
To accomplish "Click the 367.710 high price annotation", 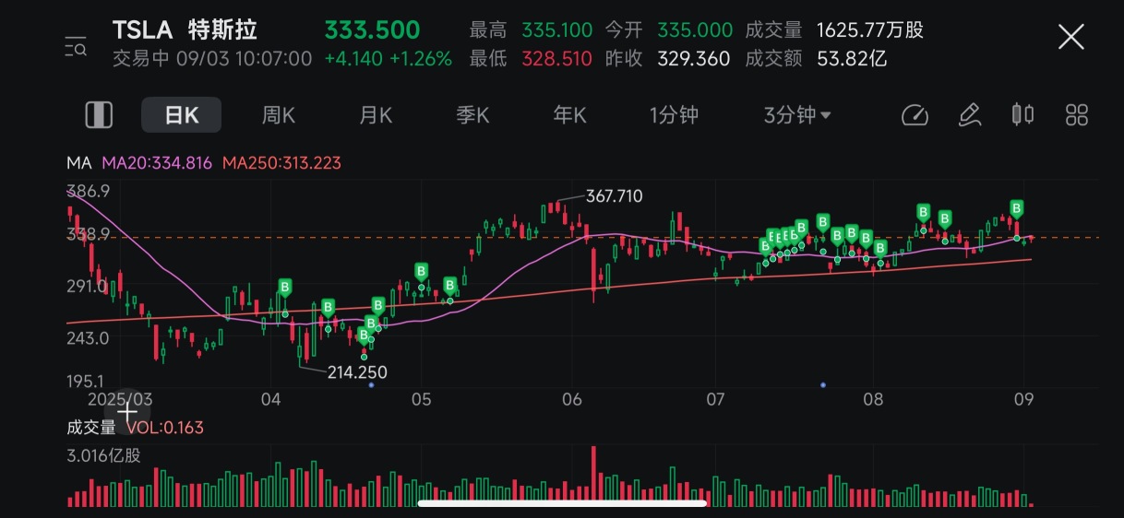I will coord(614,196).
